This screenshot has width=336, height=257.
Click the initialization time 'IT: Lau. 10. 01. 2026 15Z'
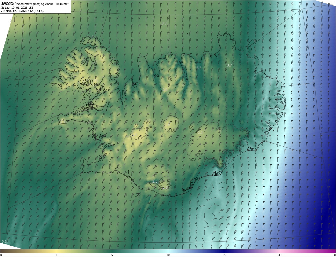(x=17, y=7)
